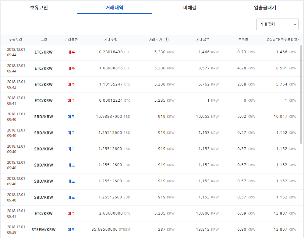Select ETC/KRW in the 2.63600000 ETC row
Screen dimensions: 304x238
(44, 214)
